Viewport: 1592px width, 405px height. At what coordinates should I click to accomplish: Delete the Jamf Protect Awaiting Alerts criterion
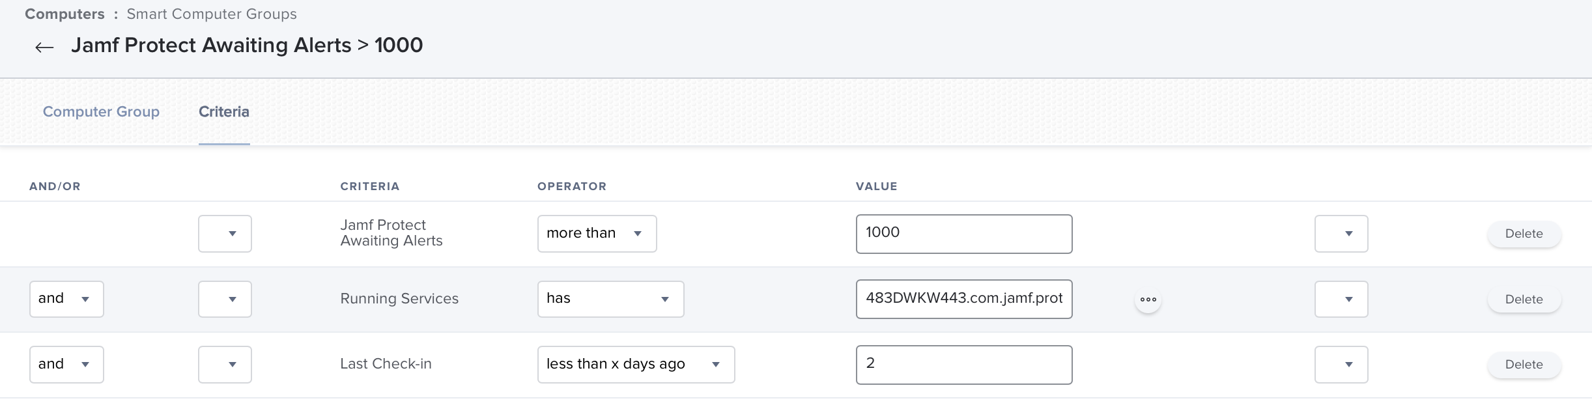pyautogui.click(x=1524, y=234)
